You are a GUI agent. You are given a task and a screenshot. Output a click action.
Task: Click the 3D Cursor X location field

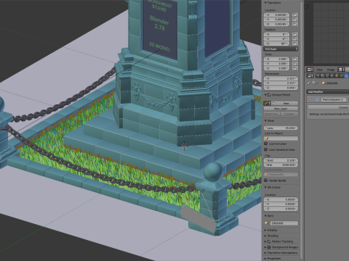(x=281, y=199)
